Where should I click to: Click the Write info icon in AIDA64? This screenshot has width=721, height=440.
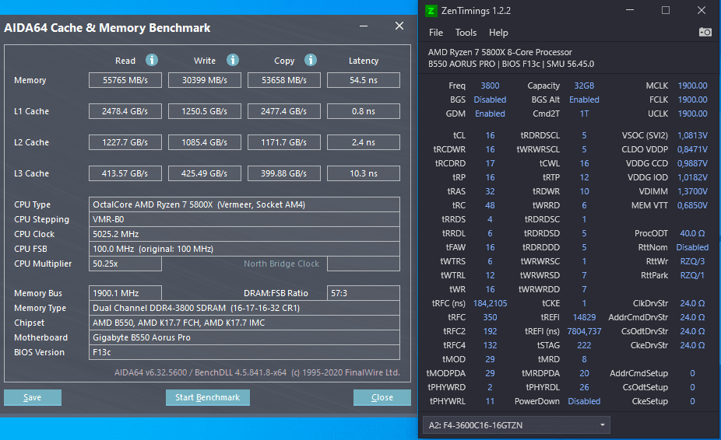pyautogui.click(x=233, y=60)
